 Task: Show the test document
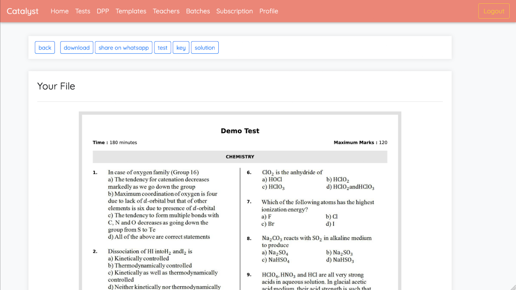163,47
